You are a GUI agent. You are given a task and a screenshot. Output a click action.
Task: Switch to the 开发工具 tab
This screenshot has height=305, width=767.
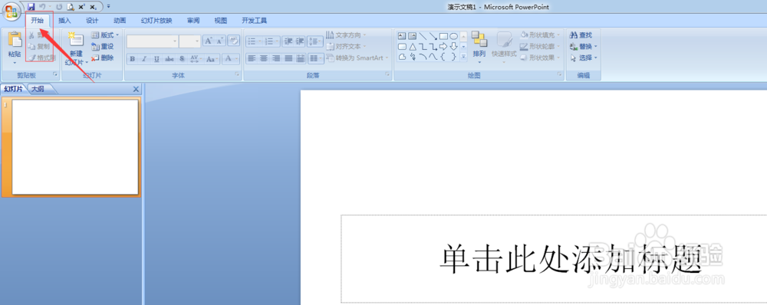[x=255, y=21]
